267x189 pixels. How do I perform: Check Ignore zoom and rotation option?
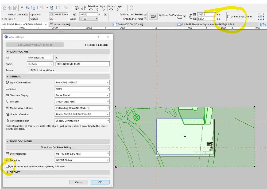point(7,166)
